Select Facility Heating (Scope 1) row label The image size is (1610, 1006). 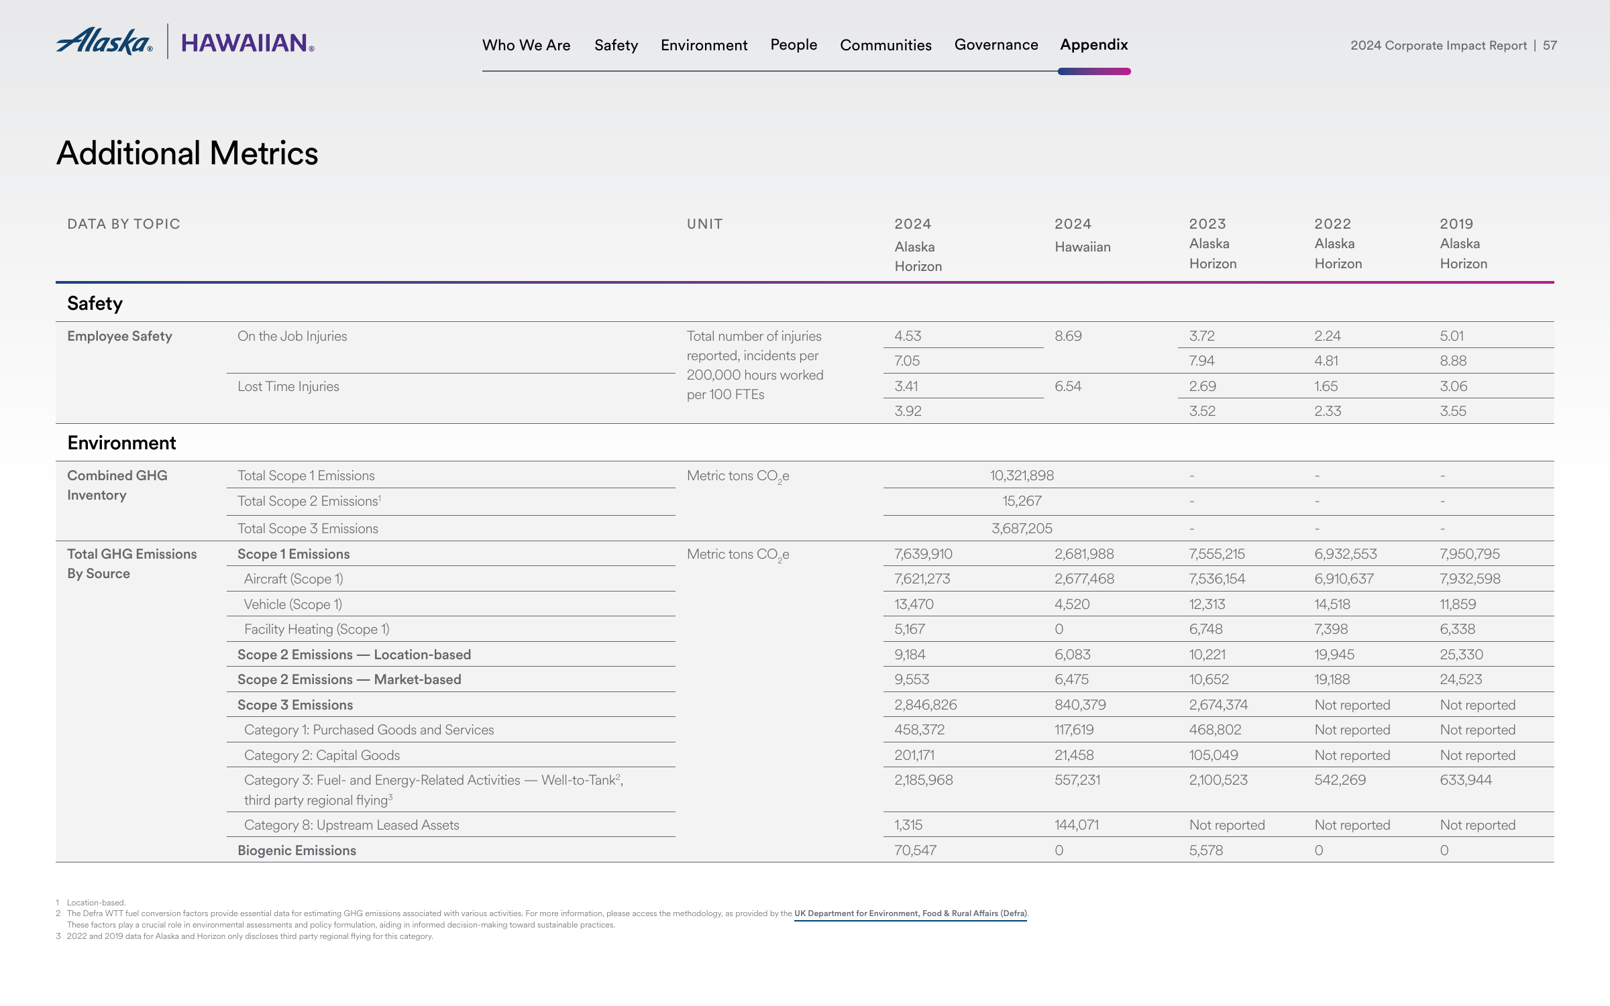(317, 629)
